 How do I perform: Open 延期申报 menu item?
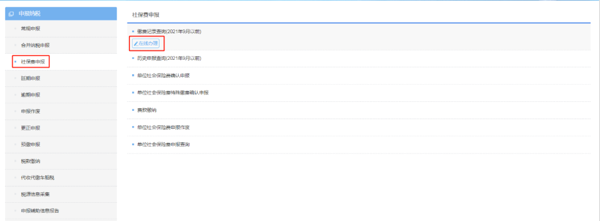[30, 78]
